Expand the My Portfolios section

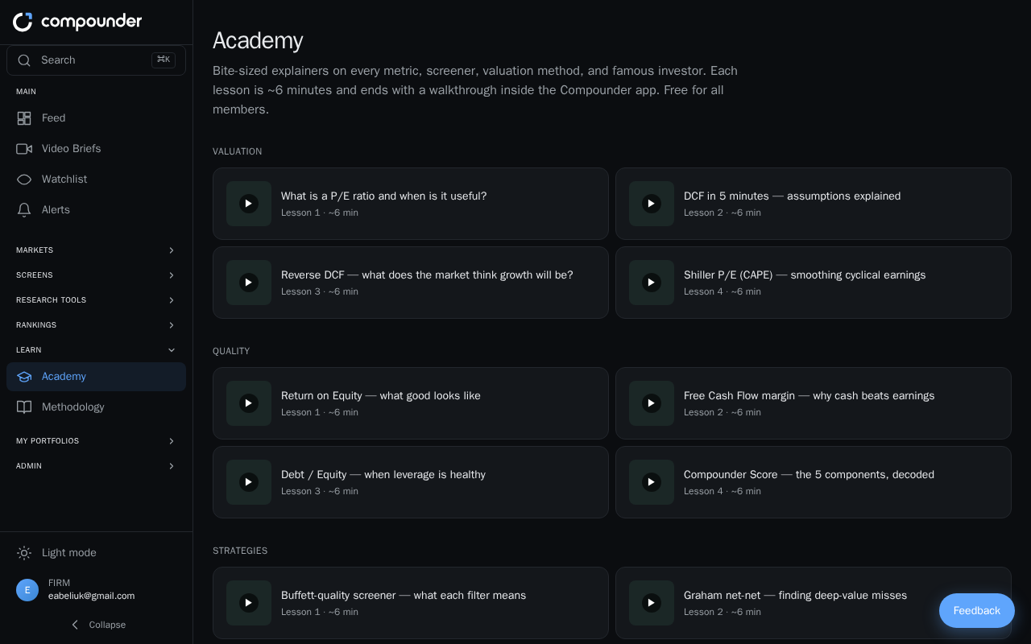[x=96, y=441]
